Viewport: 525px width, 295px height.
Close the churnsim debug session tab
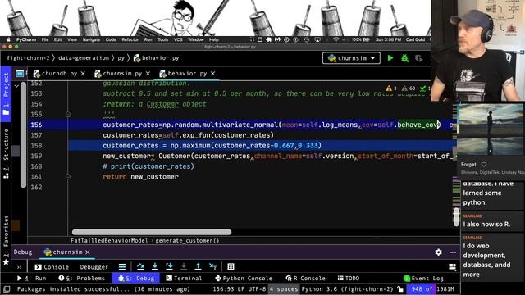[x=88, y=252]
